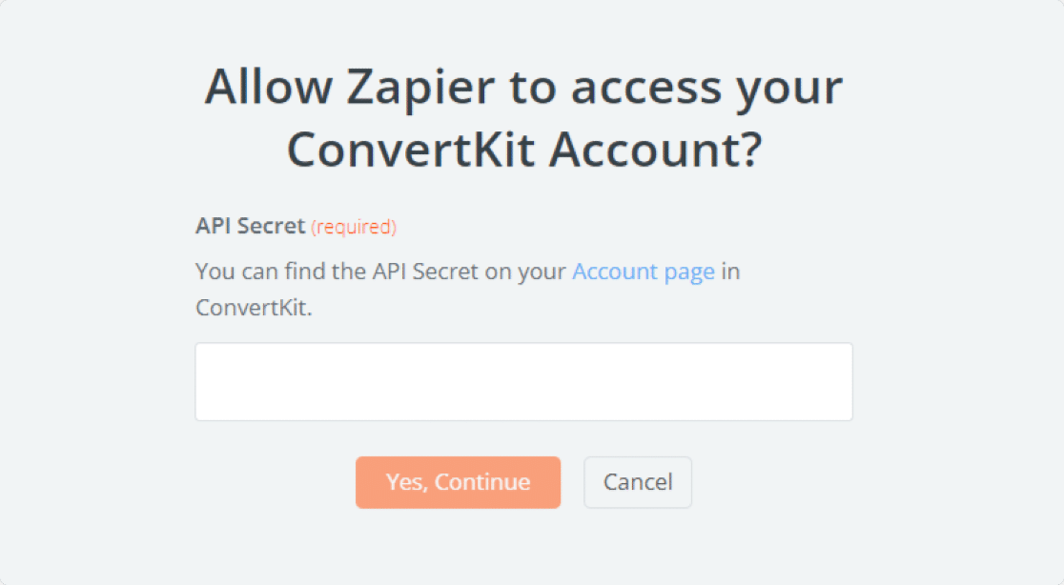The height and width of the screenshot is (585, 1064).
Task: Focus the API Secret input field
Action: point(523,382)
